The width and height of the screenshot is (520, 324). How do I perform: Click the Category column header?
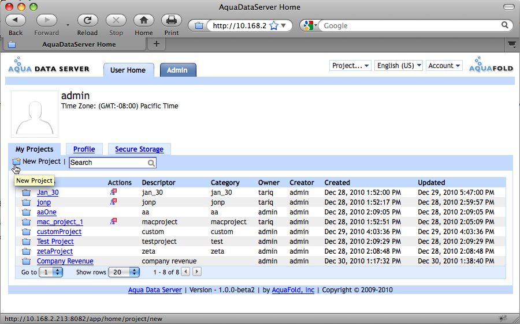click(225, 183)
